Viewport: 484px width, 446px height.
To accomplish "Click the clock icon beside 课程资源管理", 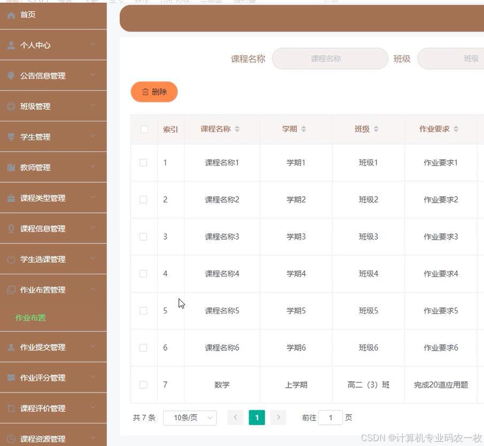I will 11,439.
